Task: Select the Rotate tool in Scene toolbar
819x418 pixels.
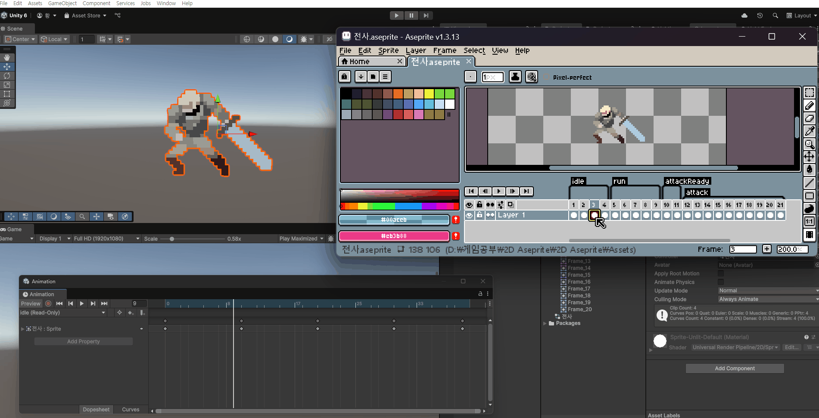Action: point(7,76)
